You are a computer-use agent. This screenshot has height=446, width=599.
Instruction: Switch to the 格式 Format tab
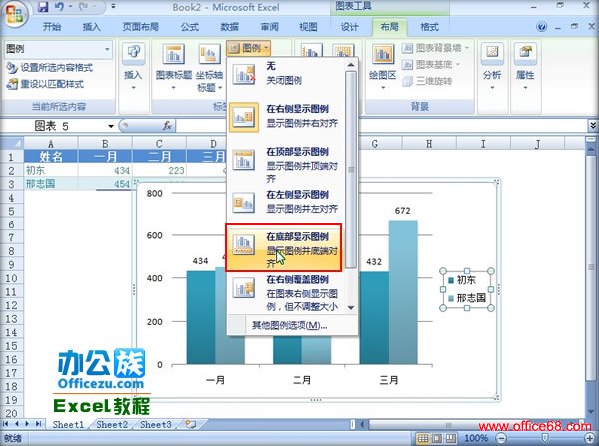click(429, 27)
